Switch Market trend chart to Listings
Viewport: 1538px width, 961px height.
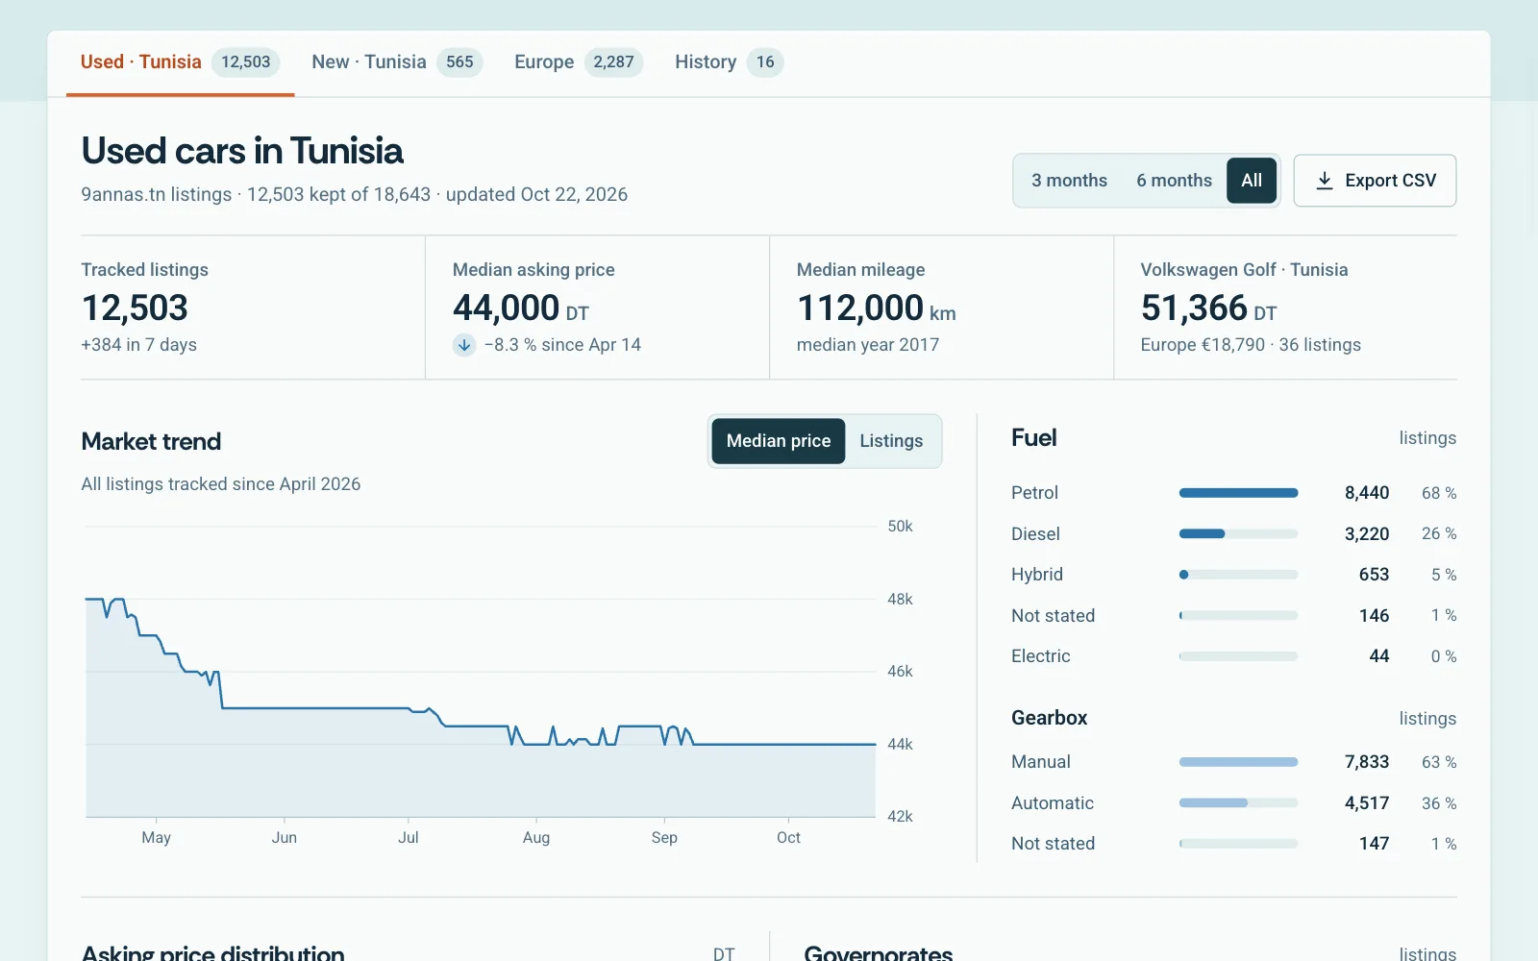(x=891, y=441)
